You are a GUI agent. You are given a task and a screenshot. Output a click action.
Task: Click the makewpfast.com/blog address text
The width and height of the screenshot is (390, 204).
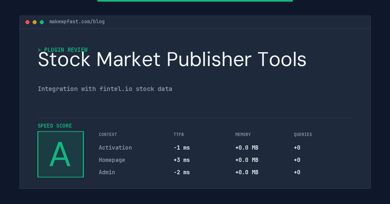pyautogui.click(x=77, y=22)
